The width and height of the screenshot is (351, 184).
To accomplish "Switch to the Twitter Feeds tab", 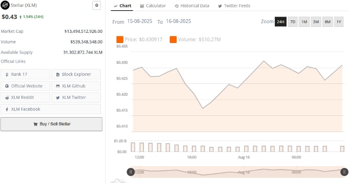I will pos(234,6).
